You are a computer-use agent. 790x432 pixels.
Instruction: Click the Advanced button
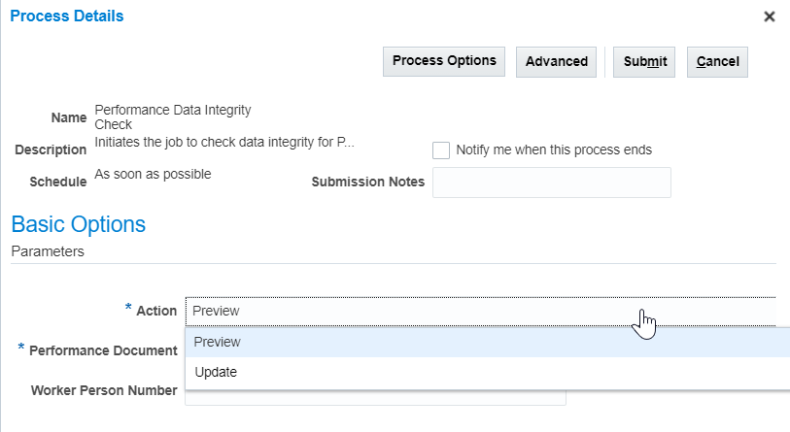pyautogui.click(x=556, y=61)
